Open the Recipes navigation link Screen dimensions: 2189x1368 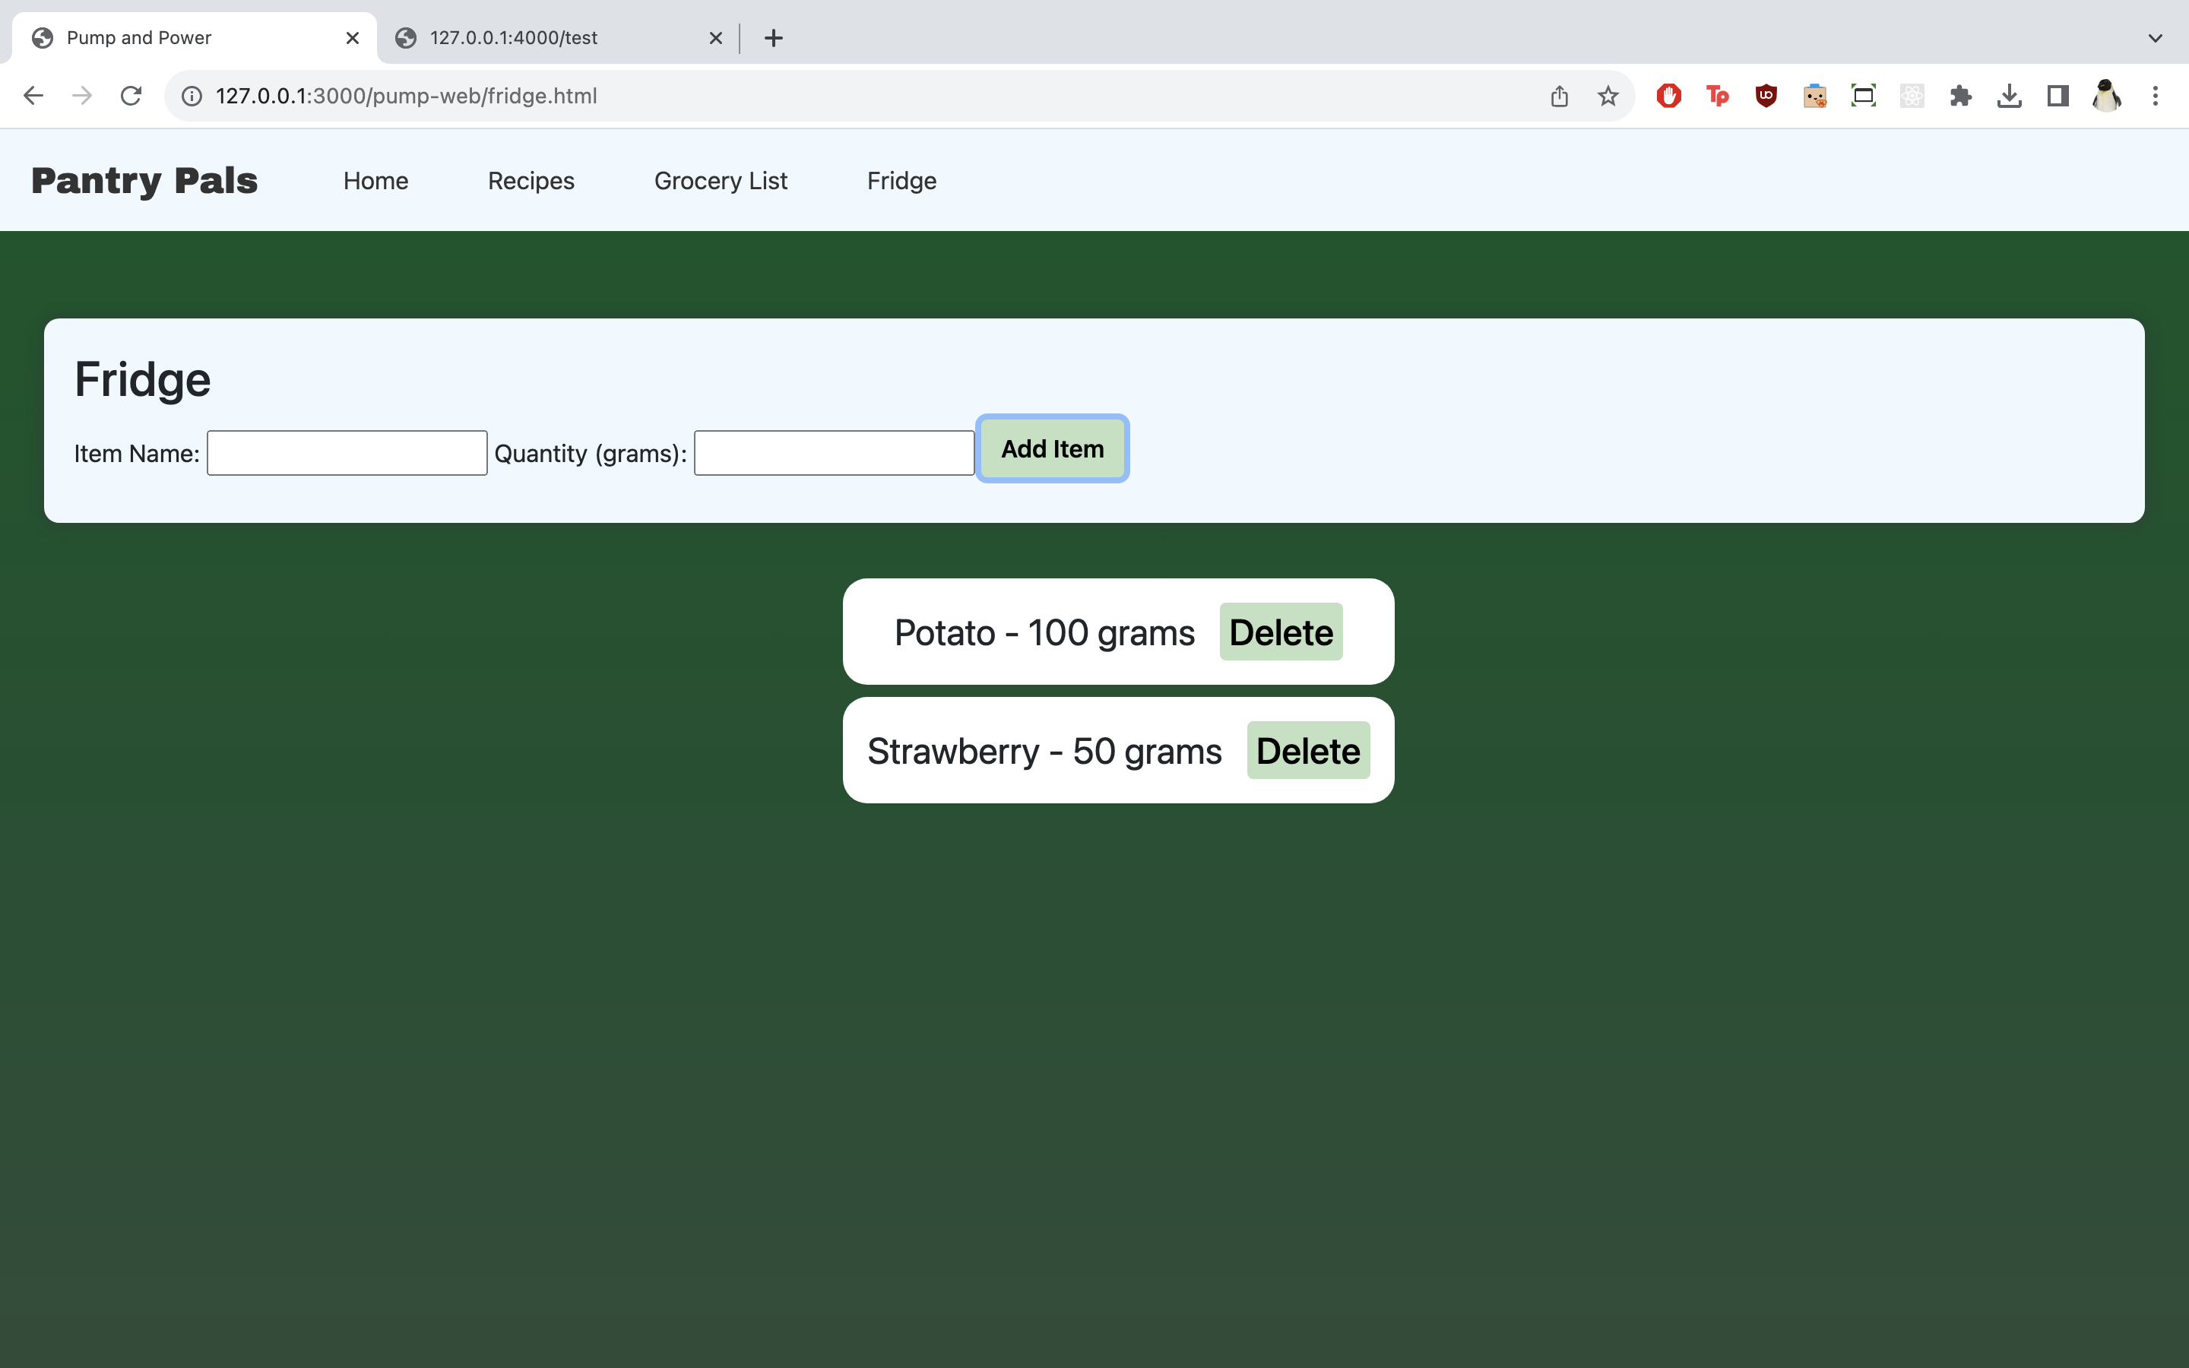click(x=531, y=181)
